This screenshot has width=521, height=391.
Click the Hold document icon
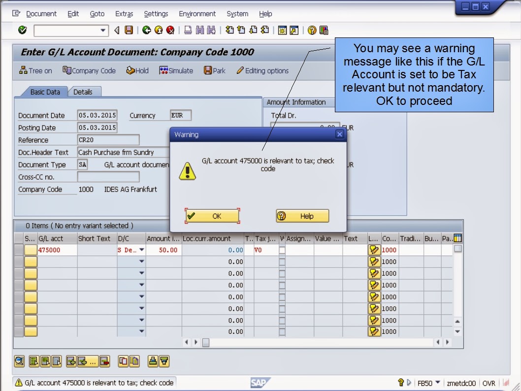(137, 70)
